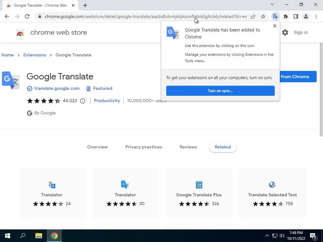Click the Featured badge
Viewport: 323px width, 242px height.
(x=99, y=88)
